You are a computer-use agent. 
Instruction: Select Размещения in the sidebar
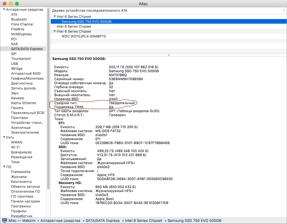pos(22,157)
